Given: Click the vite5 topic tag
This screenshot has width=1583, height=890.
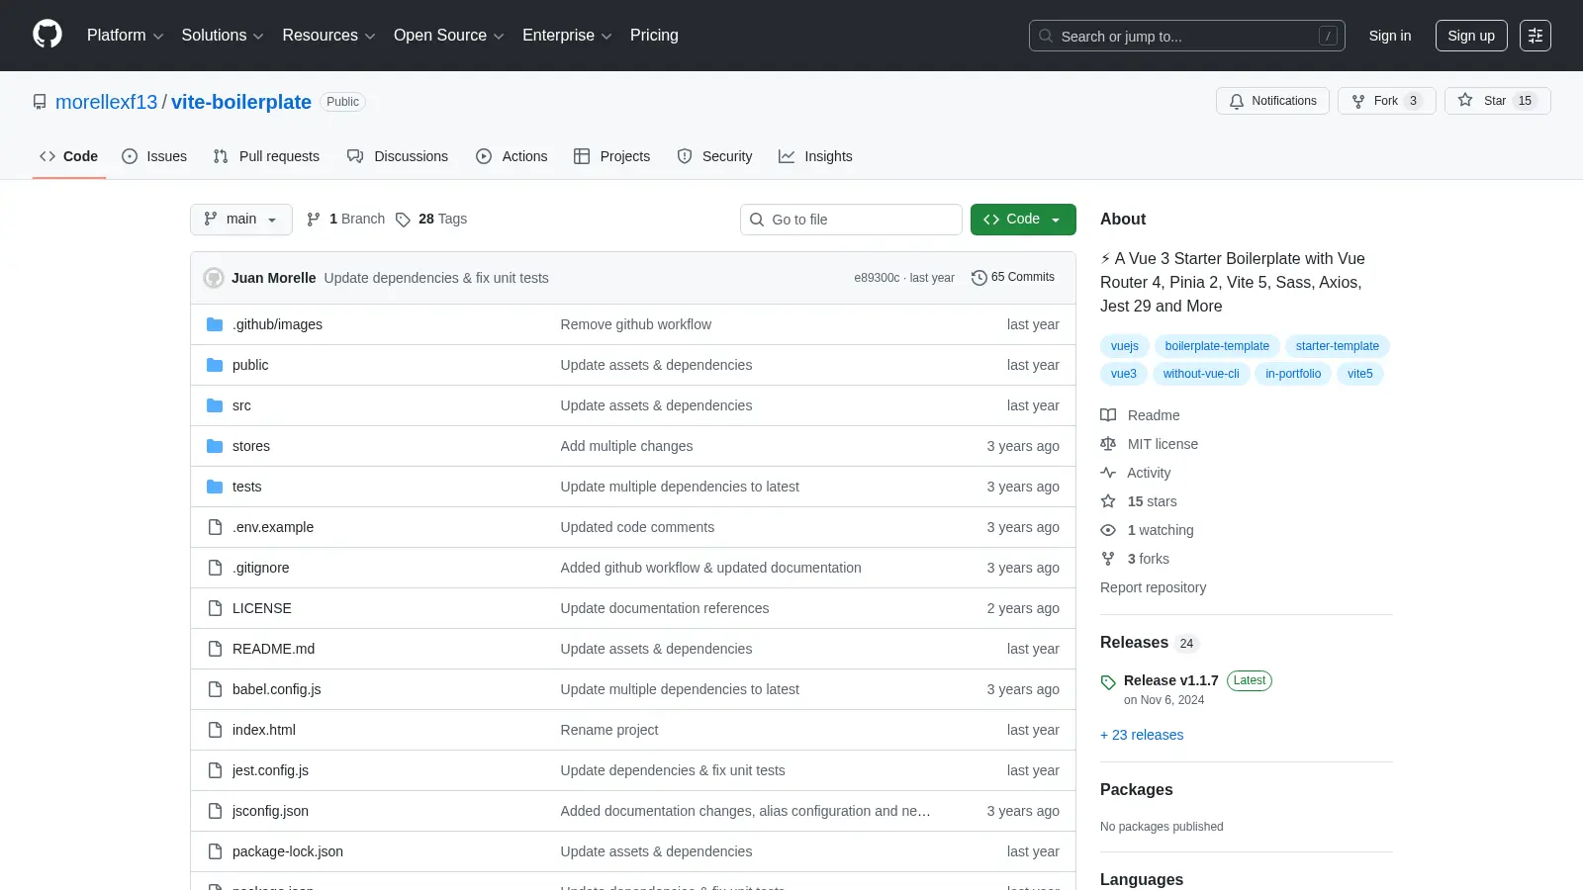Looking at the screenshot, I should [x=1360, y=374].
